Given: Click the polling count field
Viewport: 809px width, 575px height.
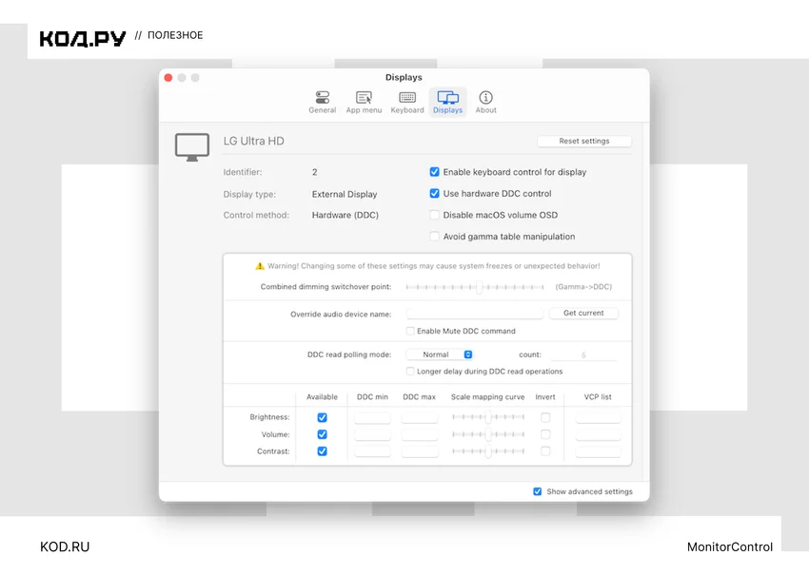Looking at the screenshot, I should (x=583, y=355).
